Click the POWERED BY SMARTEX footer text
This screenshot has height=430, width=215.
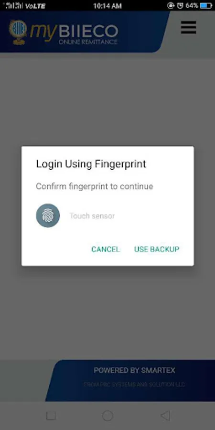coord(134,370)
